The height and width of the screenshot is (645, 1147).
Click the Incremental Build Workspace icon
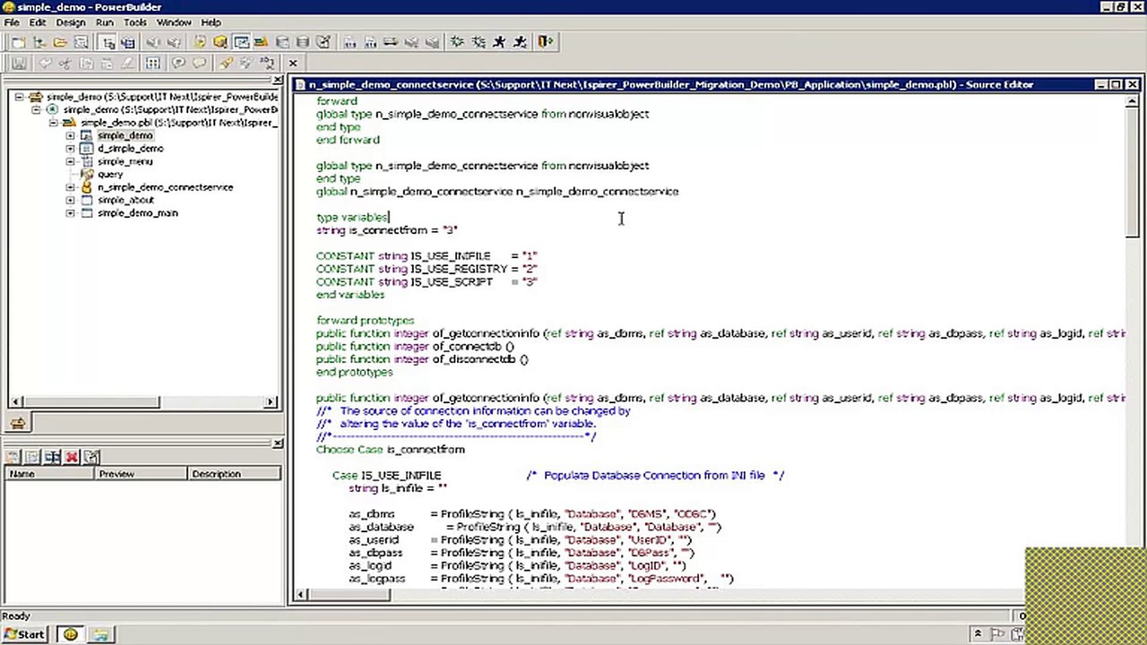(349, 42)
